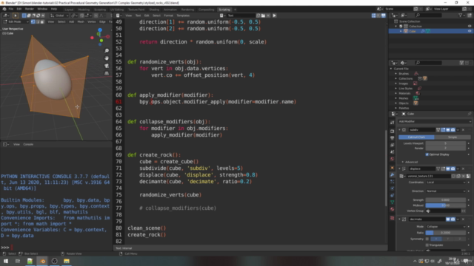Open the Texture properties tab
The height and width of the screenshot is (266, 474).
click(392, 218)
